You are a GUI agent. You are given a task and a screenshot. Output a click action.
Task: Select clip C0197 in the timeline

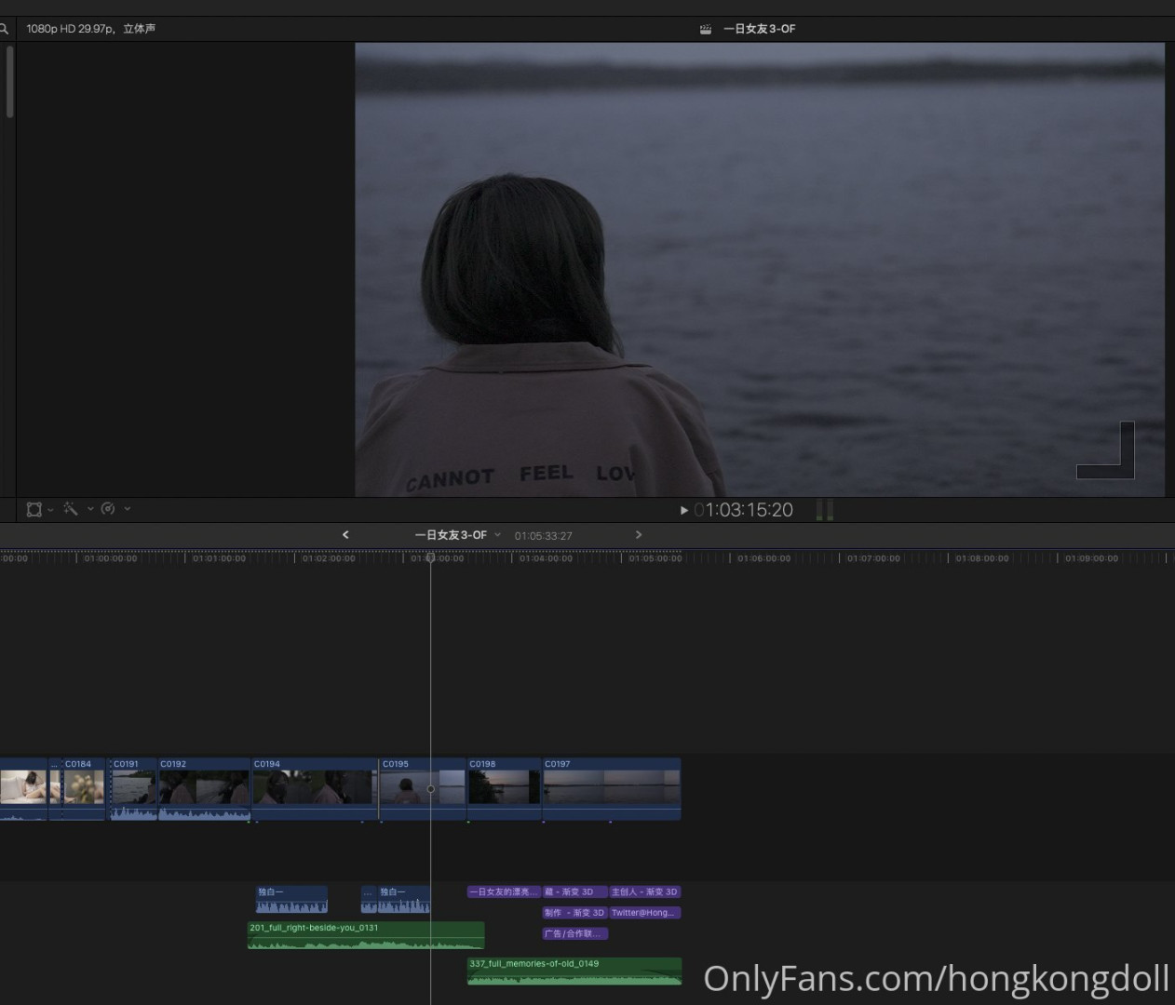(x=611, y=787)
